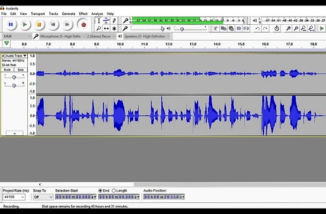The height and width of the screenshot is (214, 326).
Task: Stop recording with the yellow Stop button
Action: click(39, 24)
